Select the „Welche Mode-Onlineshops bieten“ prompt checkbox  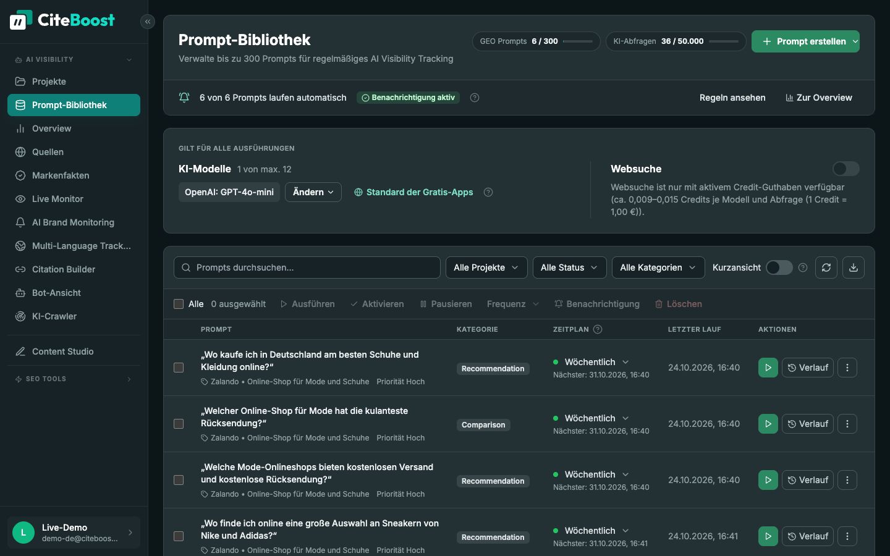pos(179,480)
